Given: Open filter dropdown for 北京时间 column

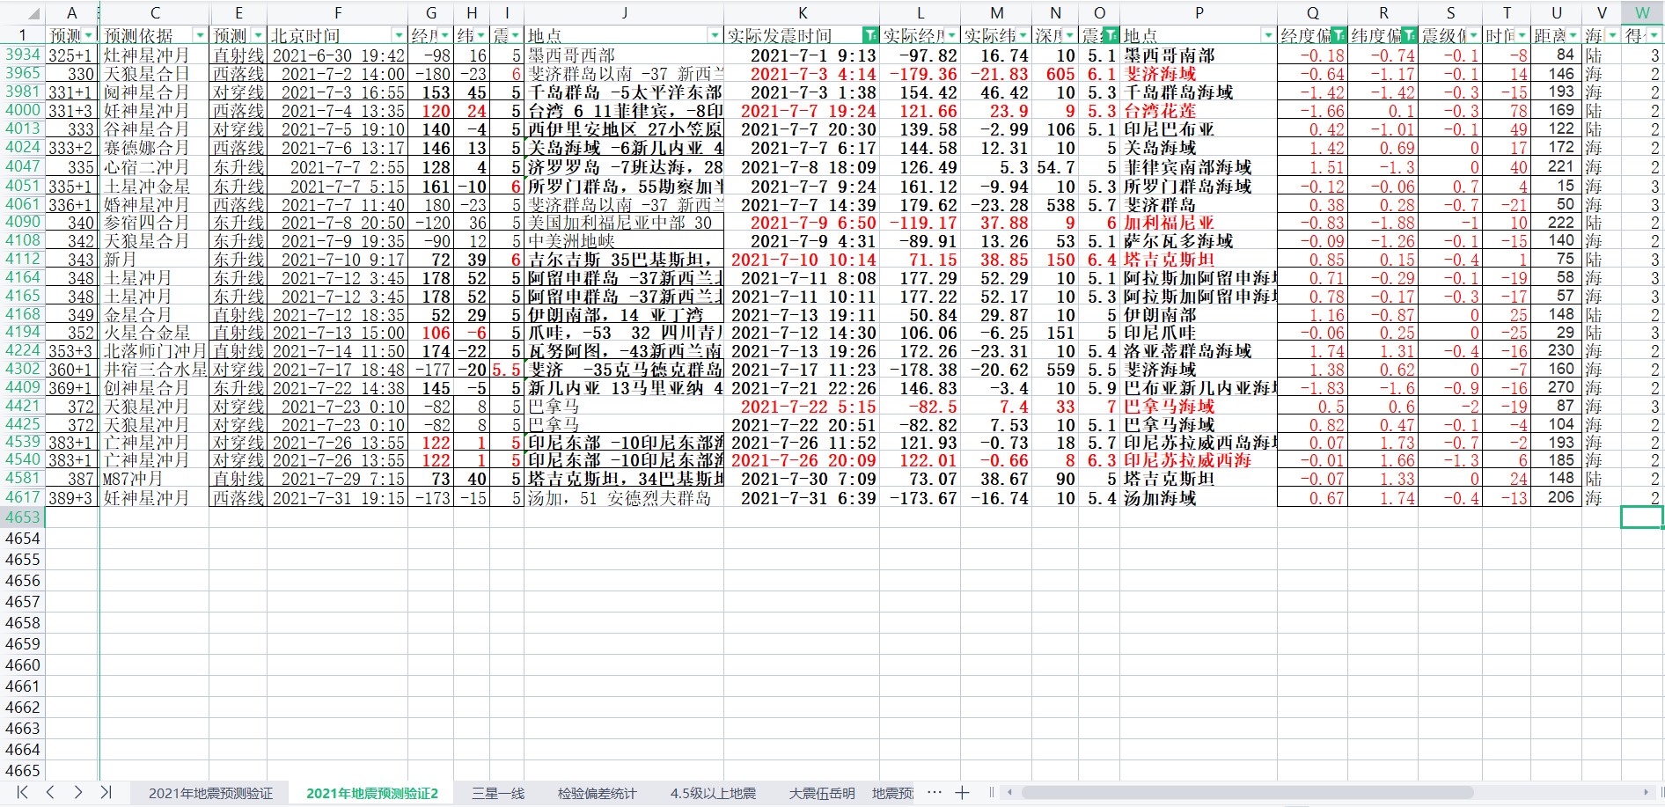Looking at the screenshot, I should 399,35.
